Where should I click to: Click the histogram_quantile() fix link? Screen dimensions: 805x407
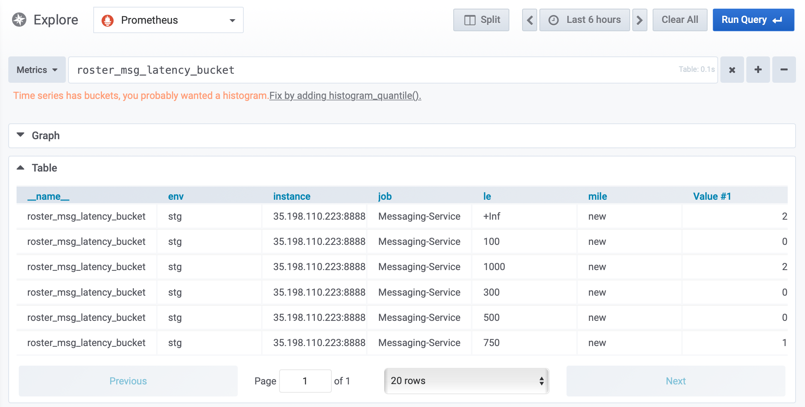point(345,96)
